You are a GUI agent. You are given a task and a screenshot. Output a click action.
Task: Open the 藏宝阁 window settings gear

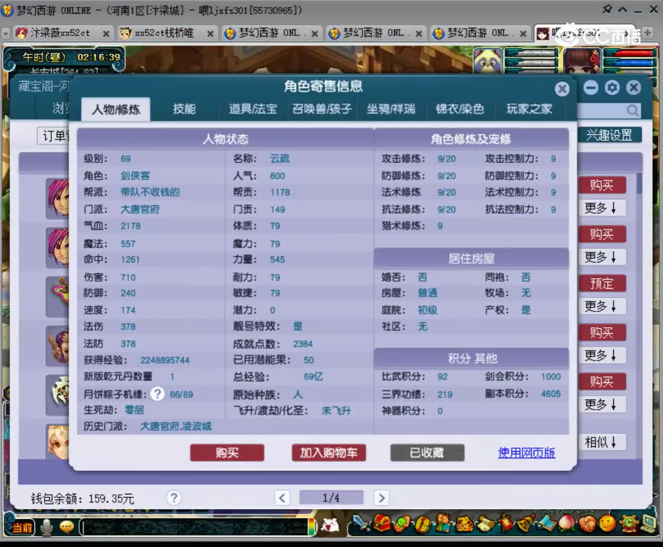(x=612, y=88)
